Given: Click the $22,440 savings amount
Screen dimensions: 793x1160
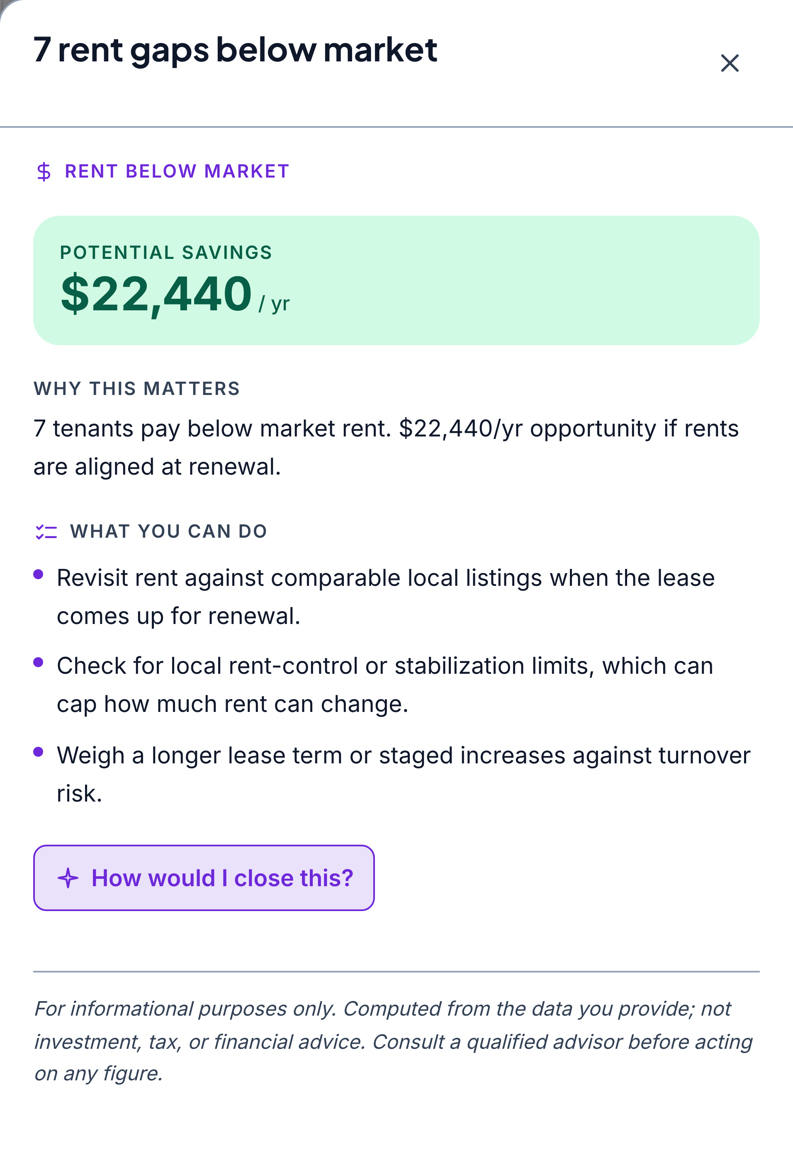Looking at the screenshot, I should pyautogui.click(x=156, y=294).
